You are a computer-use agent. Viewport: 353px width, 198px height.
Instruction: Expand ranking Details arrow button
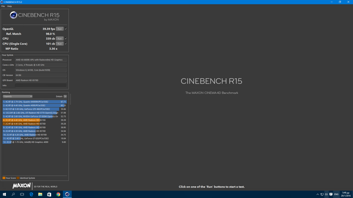[x=65, y=96]
